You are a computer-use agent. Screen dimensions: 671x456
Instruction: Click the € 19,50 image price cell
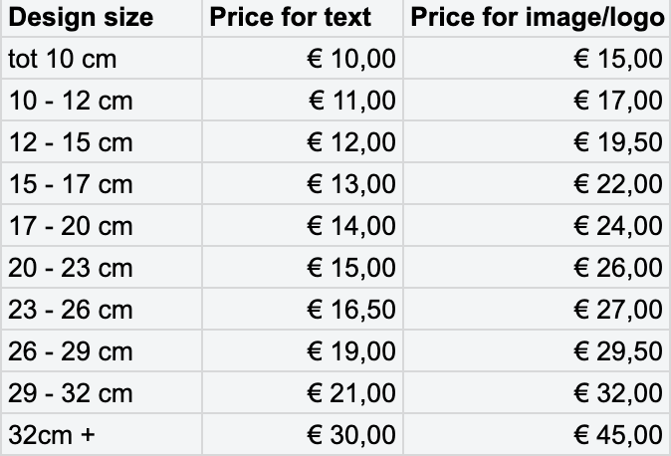pos(617,143)
